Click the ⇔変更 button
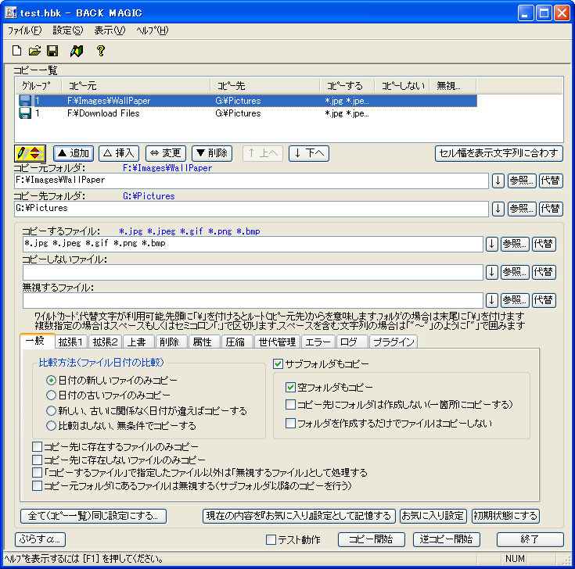The image size is (575, 569). pyautogui.click(x=166, y=153)
